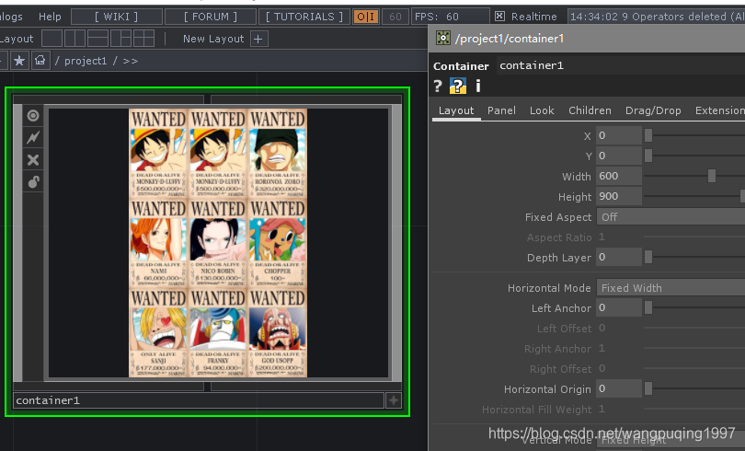
Task: Click the Width value field 600
Action: pos(619,176)
